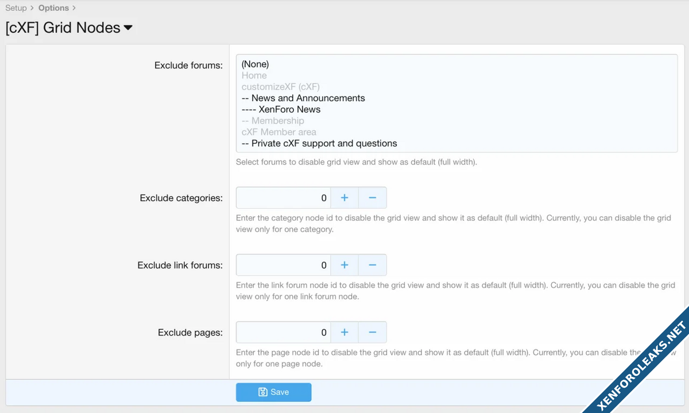This screenshot has height=413, width=689.
Task: Click the minus icon for Exclude categories
Action: click(x=372, y=198)
